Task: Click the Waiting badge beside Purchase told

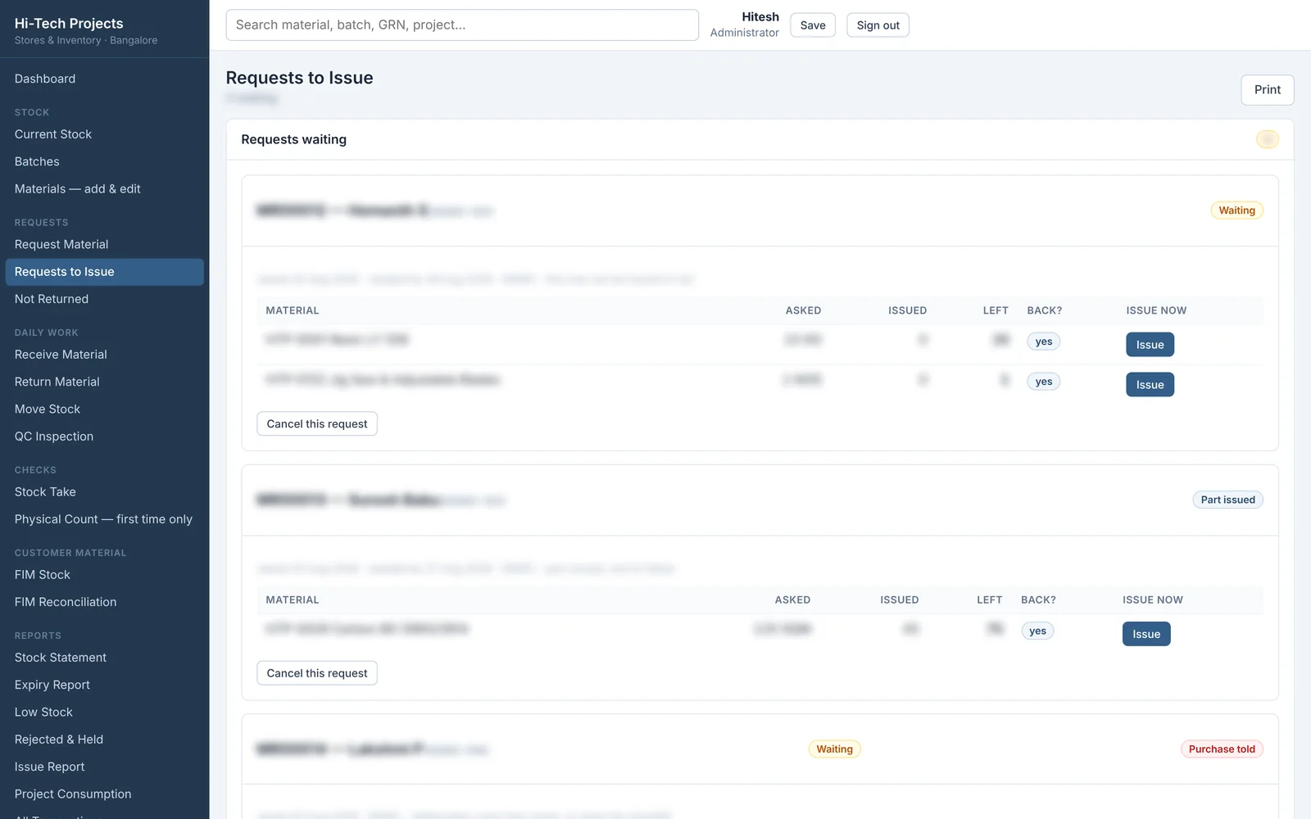Action: point(834,749)
